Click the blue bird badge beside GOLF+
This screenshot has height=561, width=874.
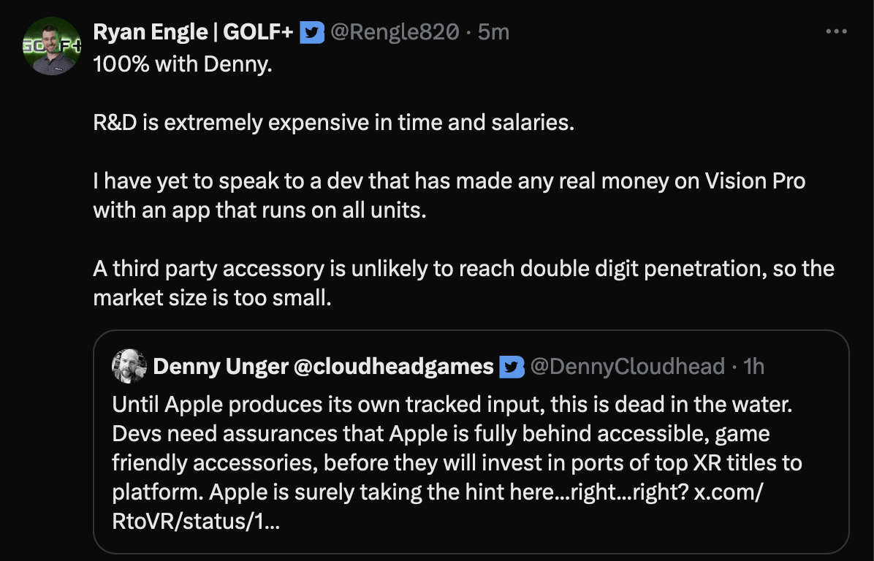pos(313,33)
